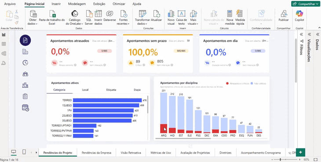Image resolution: width=321 pixels, height=162 pixels.
Task: Click the Transformar dados icon
Action: point(142,14)
